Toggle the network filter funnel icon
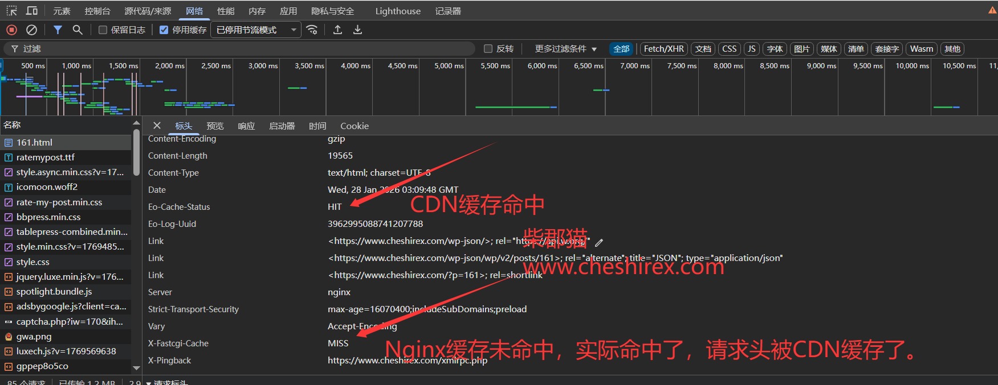 [x=58, y=30]
